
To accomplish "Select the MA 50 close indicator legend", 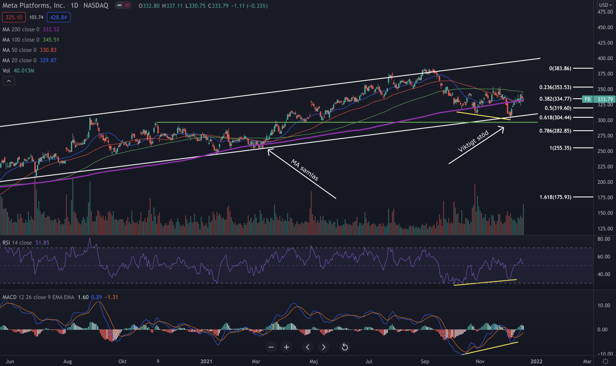I will [x=19, y=50].
